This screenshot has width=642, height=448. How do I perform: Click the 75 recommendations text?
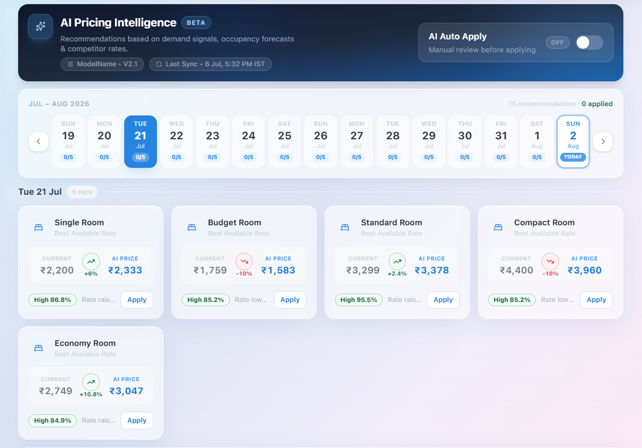point(542,104)
